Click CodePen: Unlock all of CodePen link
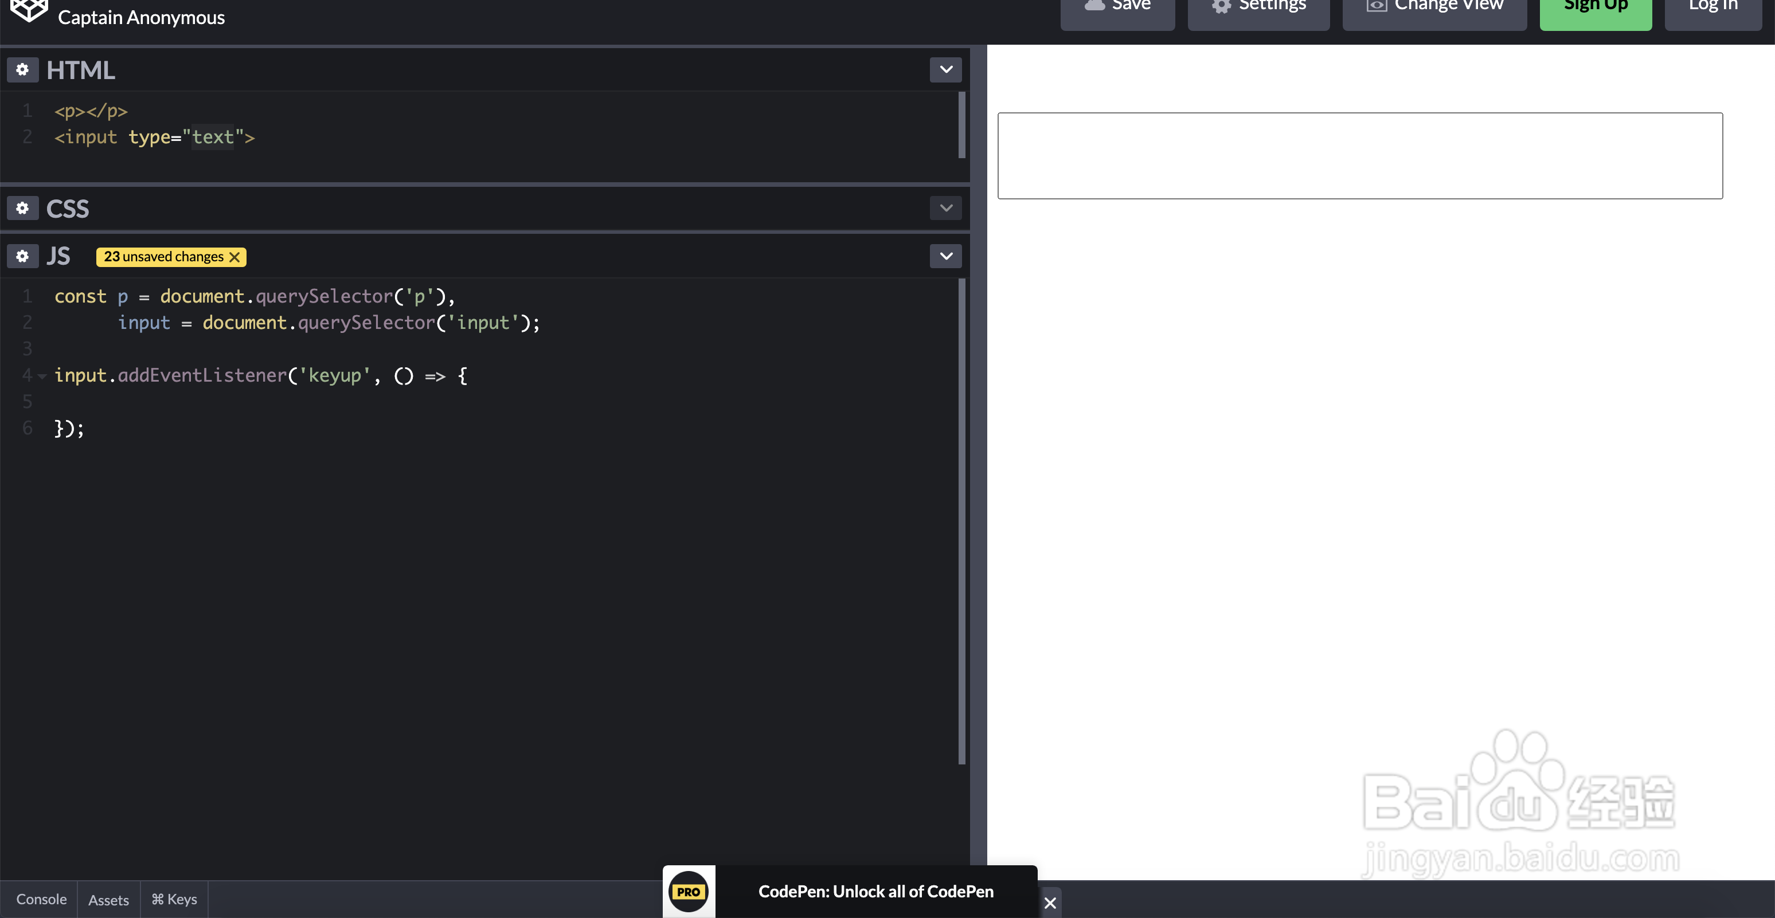This screenshot has width=1775, height=918. tap(876, 892)
